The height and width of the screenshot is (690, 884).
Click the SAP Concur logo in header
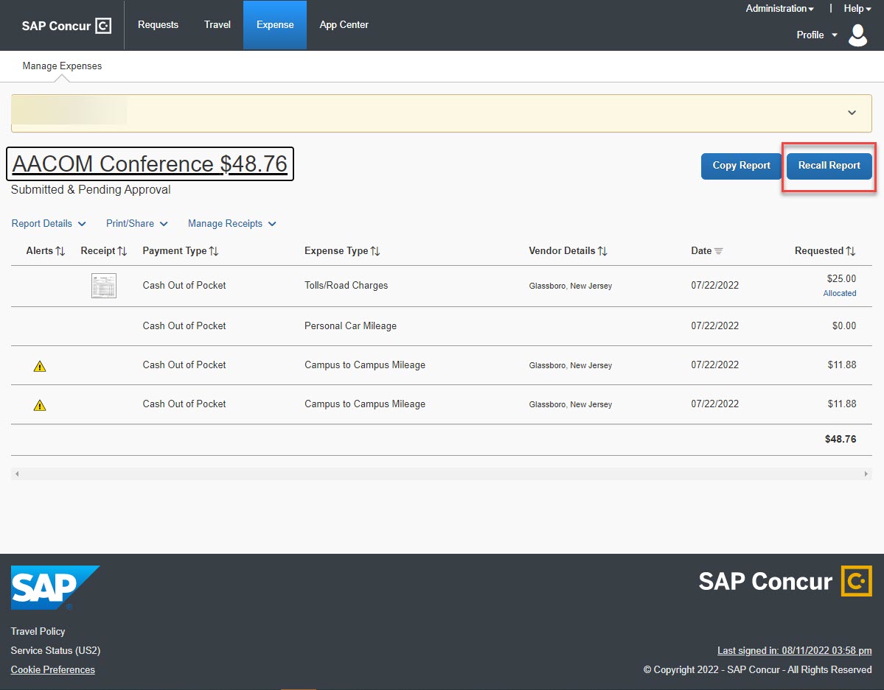pos(66,26)
